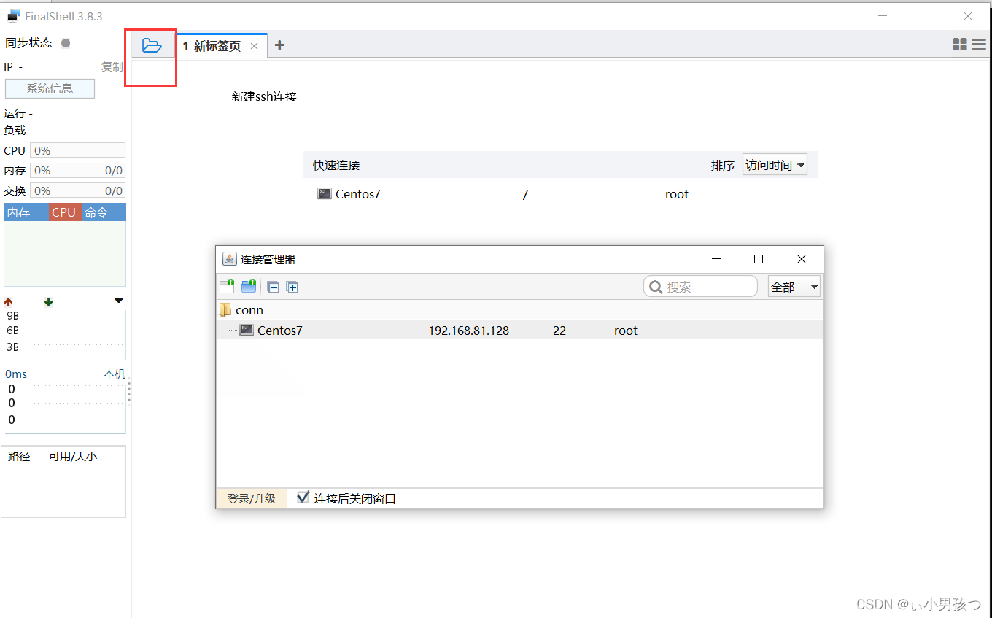Click the CPU usage progress bar
Screen dimensions: 992x618
pyautogui.click(x=77, y=150)
